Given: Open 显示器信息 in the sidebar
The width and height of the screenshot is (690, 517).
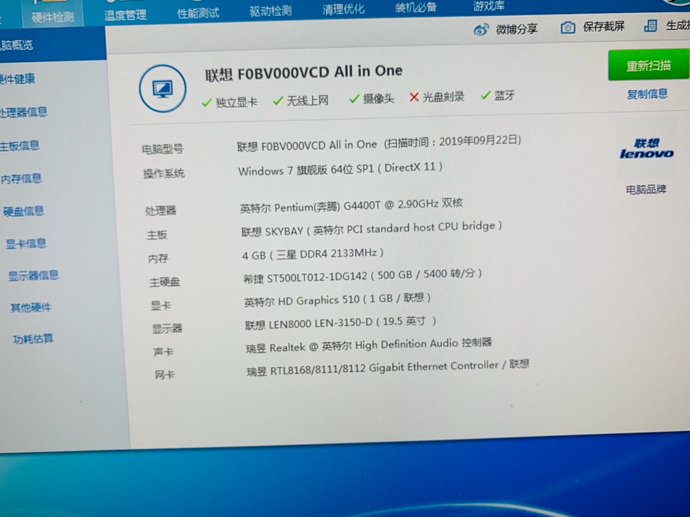Looking at the screenshot, I should [x=33, y=275].
